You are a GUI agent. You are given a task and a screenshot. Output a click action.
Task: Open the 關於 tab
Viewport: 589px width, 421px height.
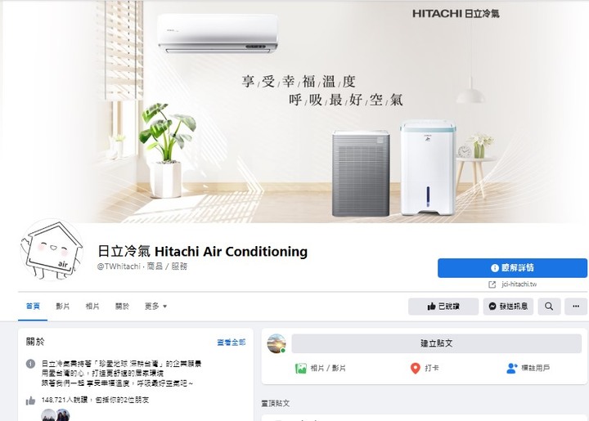(x=122, y=307)
